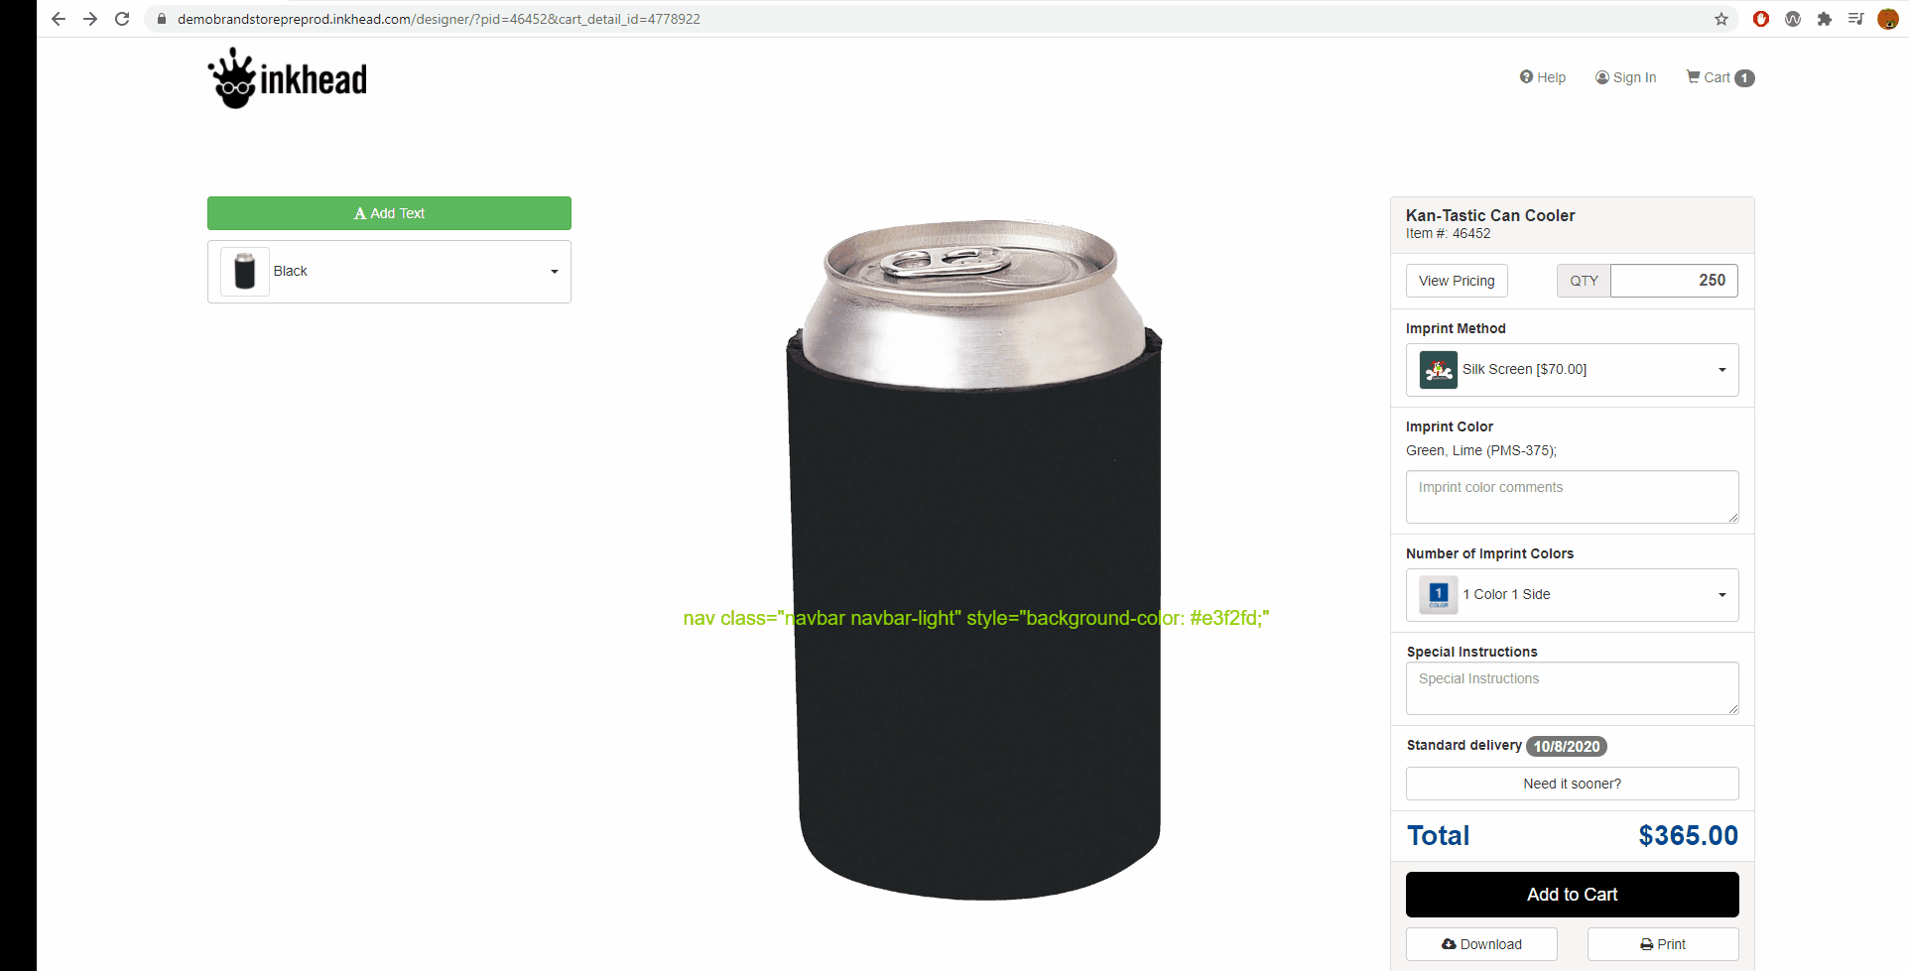Click the browser back arrow

pos(59,19)
